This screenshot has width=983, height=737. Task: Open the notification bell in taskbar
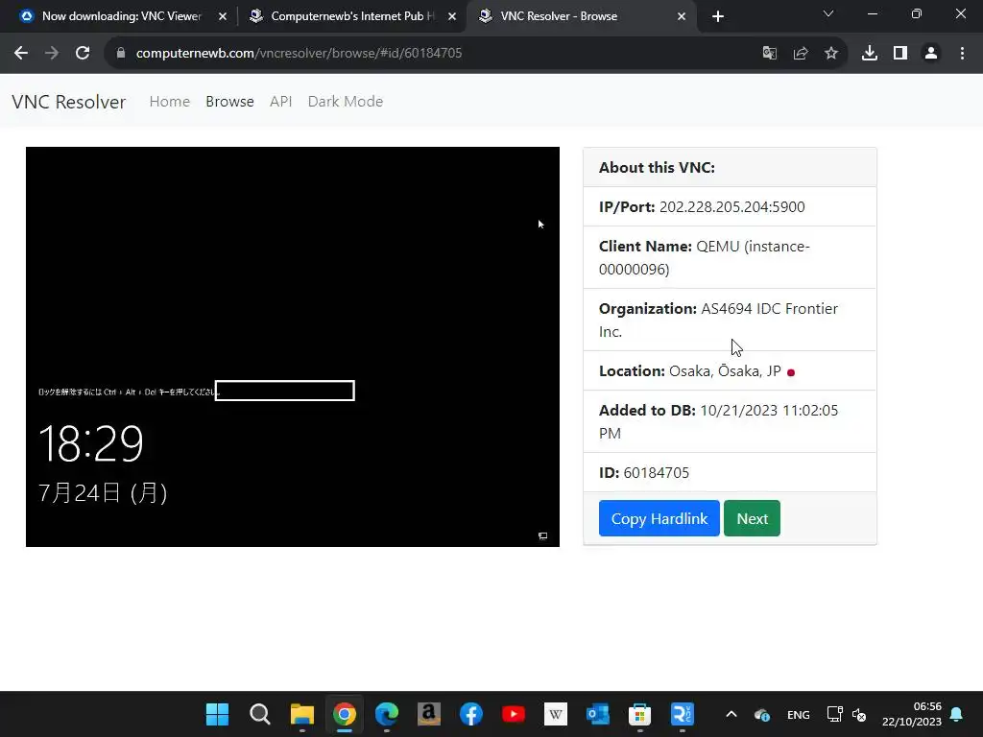tap(957, 714)
